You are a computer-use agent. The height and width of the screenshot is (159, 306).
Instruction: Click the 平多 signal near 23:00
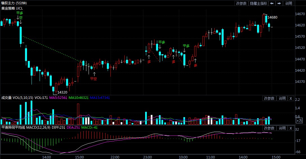click(162, 42)
